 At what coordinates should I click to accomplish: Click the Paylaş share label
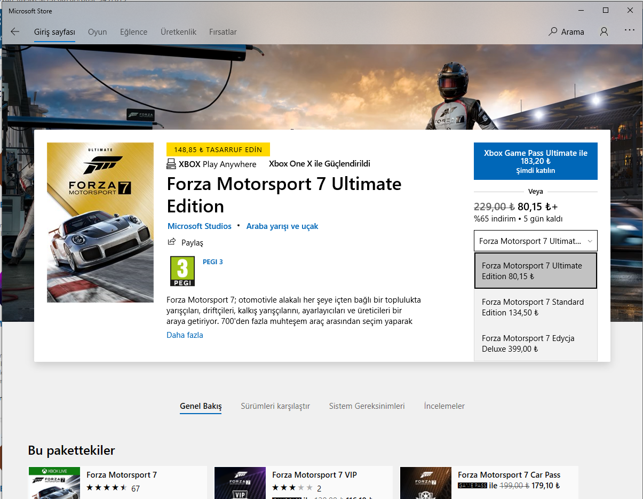click(x=192, y=243)
